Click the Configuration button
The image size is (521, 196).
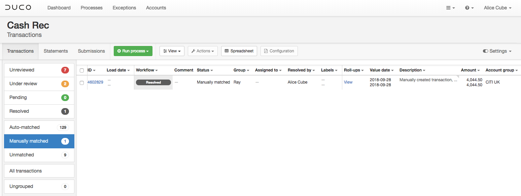click(279, 51)
